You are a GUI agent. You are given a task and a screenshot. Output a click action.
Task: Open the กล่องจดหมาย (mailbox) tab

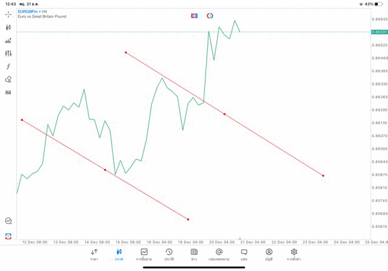[219, 254]
